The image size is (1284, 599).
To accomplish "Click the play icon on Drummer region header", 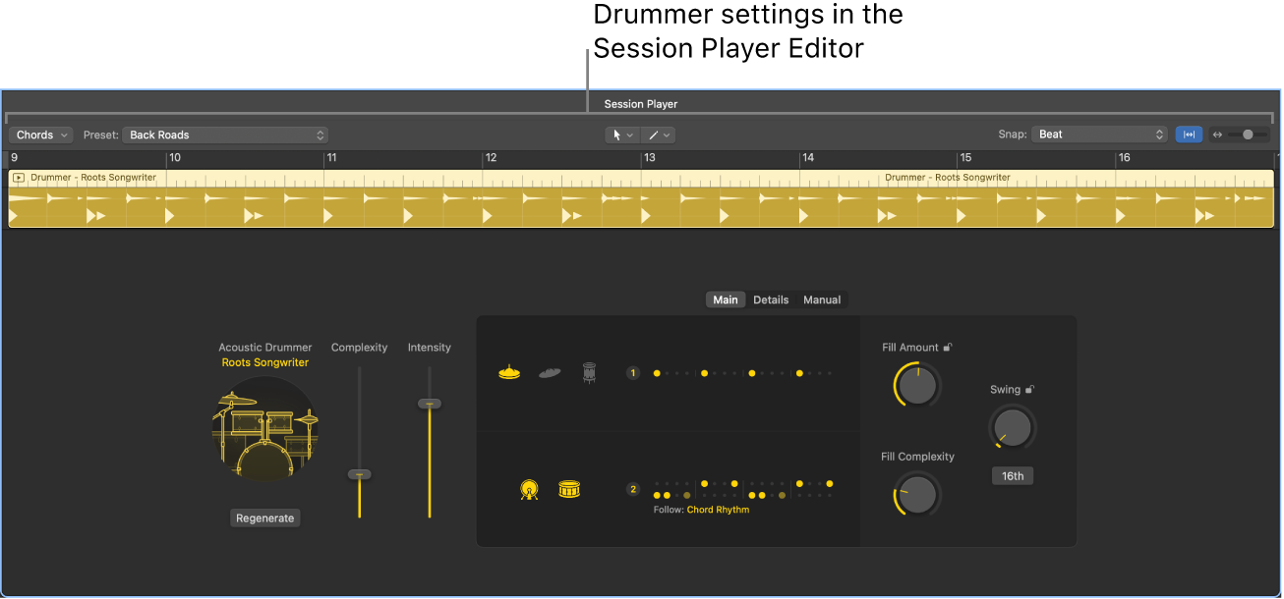I will pyautogui.click(x=19, y=178).
